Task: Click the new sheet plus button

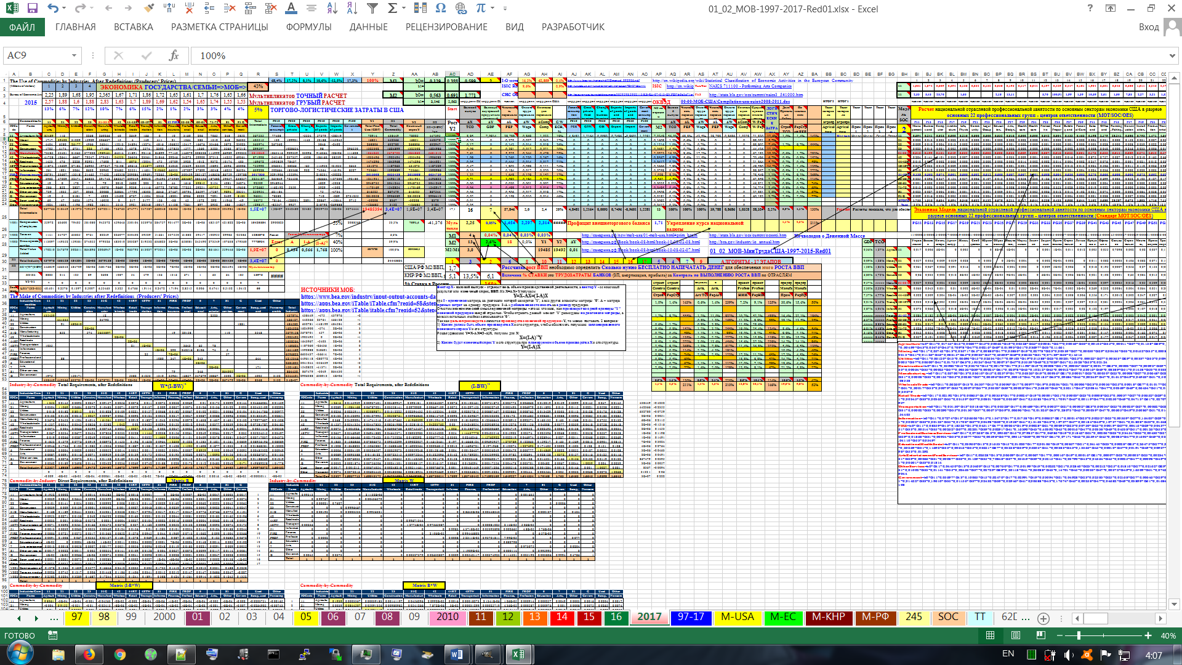Action: click(x=1043, y=618)
